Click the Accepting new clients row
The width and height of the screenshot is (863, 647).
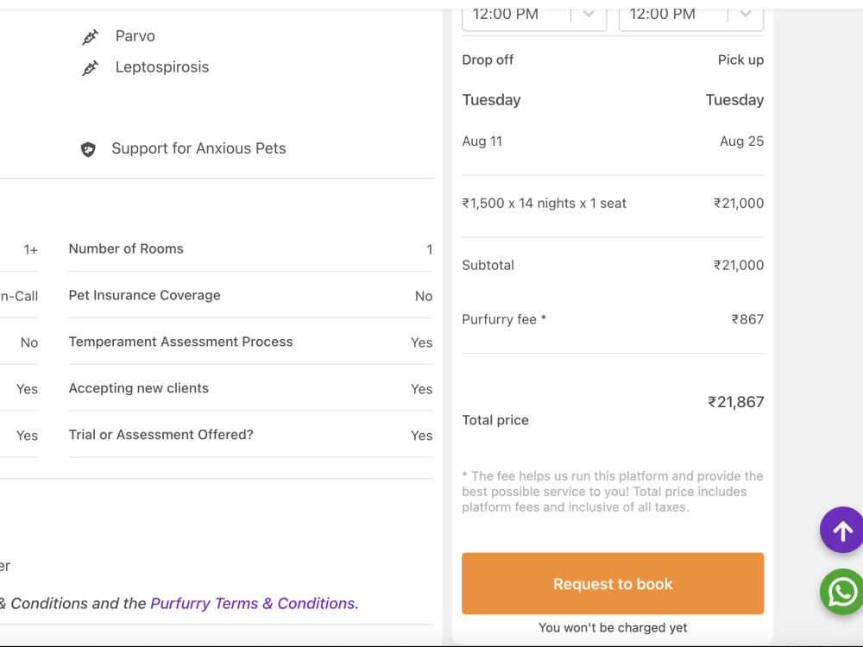(250, 388)
